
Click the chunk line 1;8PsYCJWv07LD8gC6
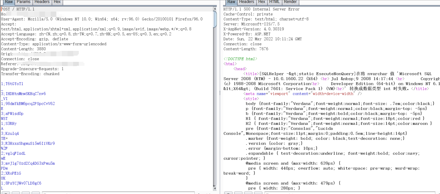[21, 183]
